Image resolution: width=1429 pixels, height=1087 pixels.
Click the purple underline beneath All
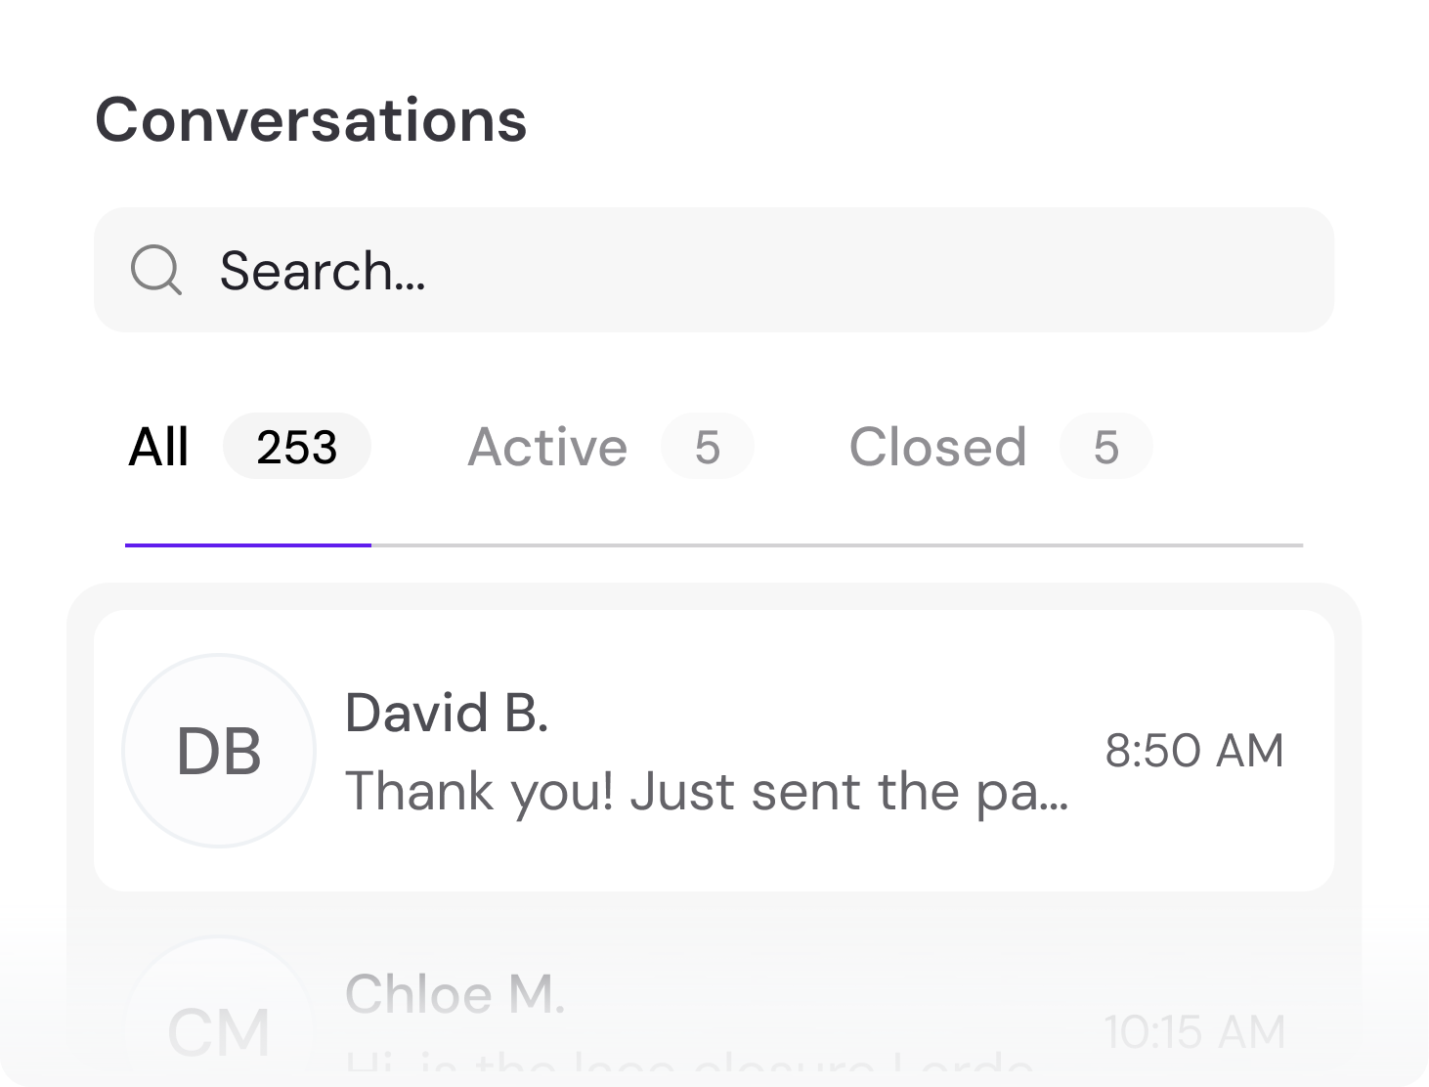click(247, 544)
